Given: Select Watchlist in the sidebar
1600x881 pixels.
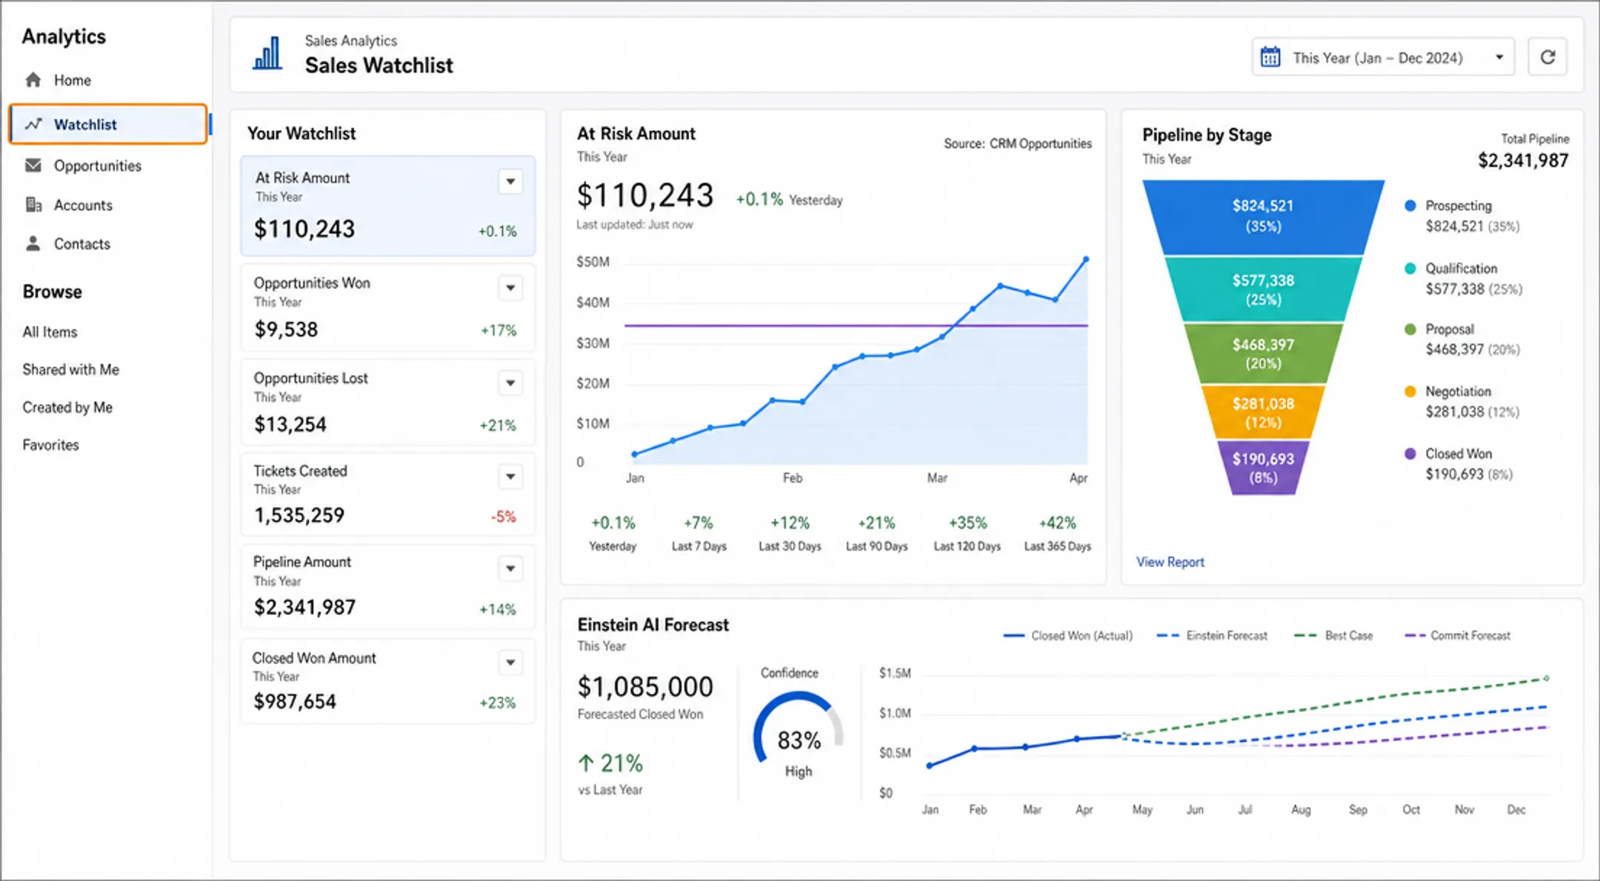Looking at the screenshot, I should point(108,124).
